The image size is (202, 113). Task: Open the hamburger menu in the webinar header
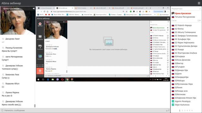[199, 3]
